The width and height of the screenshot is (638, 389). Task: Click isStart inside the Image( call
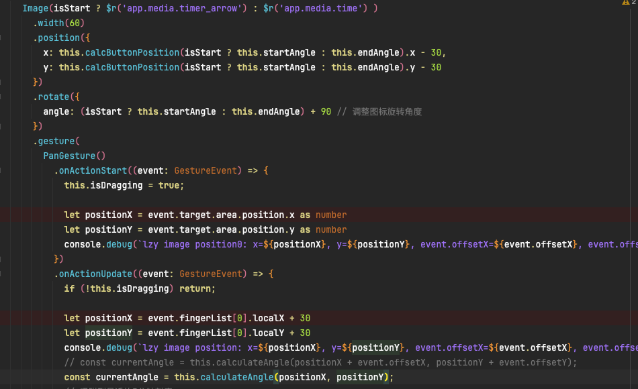(72, 8)
